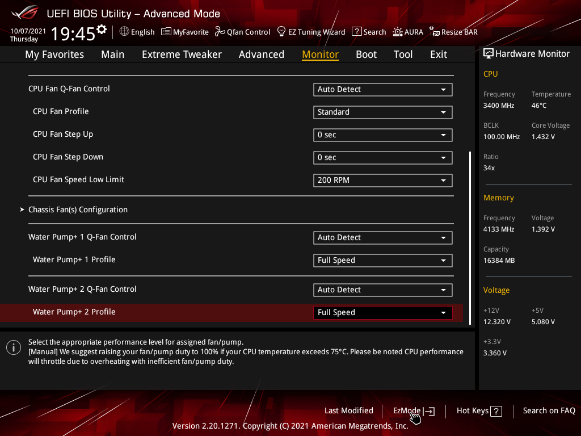Click the Memory section heading

[x=498, y=198]
